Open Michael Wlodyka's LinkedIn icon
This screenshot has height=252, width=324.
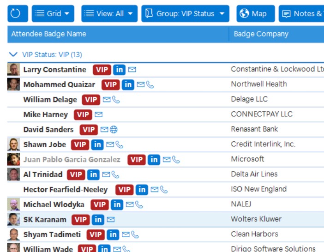coord(117,205)
